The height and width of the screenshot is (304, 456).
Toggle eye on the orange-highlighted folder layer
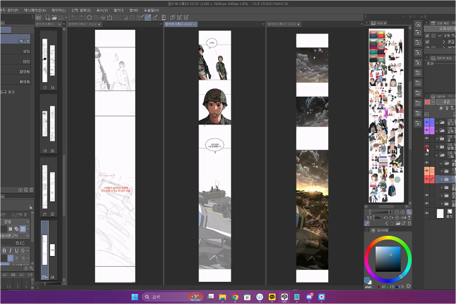coord(427,171)
